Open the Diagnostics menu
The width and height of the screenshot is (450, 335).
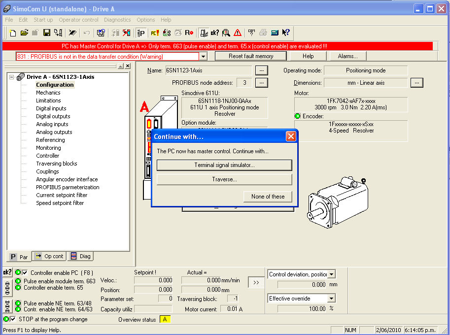tap(117, 20)
